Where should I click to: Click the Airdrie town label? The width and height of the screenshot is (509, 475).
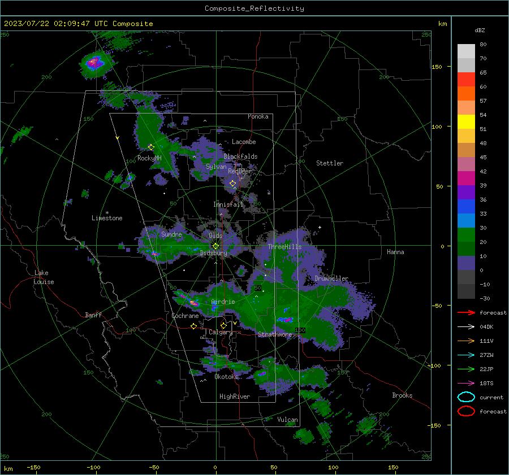click(223, 302)
